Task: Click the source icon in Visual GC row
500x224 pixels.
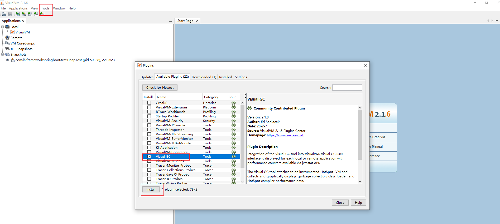Action: (234, 157)
